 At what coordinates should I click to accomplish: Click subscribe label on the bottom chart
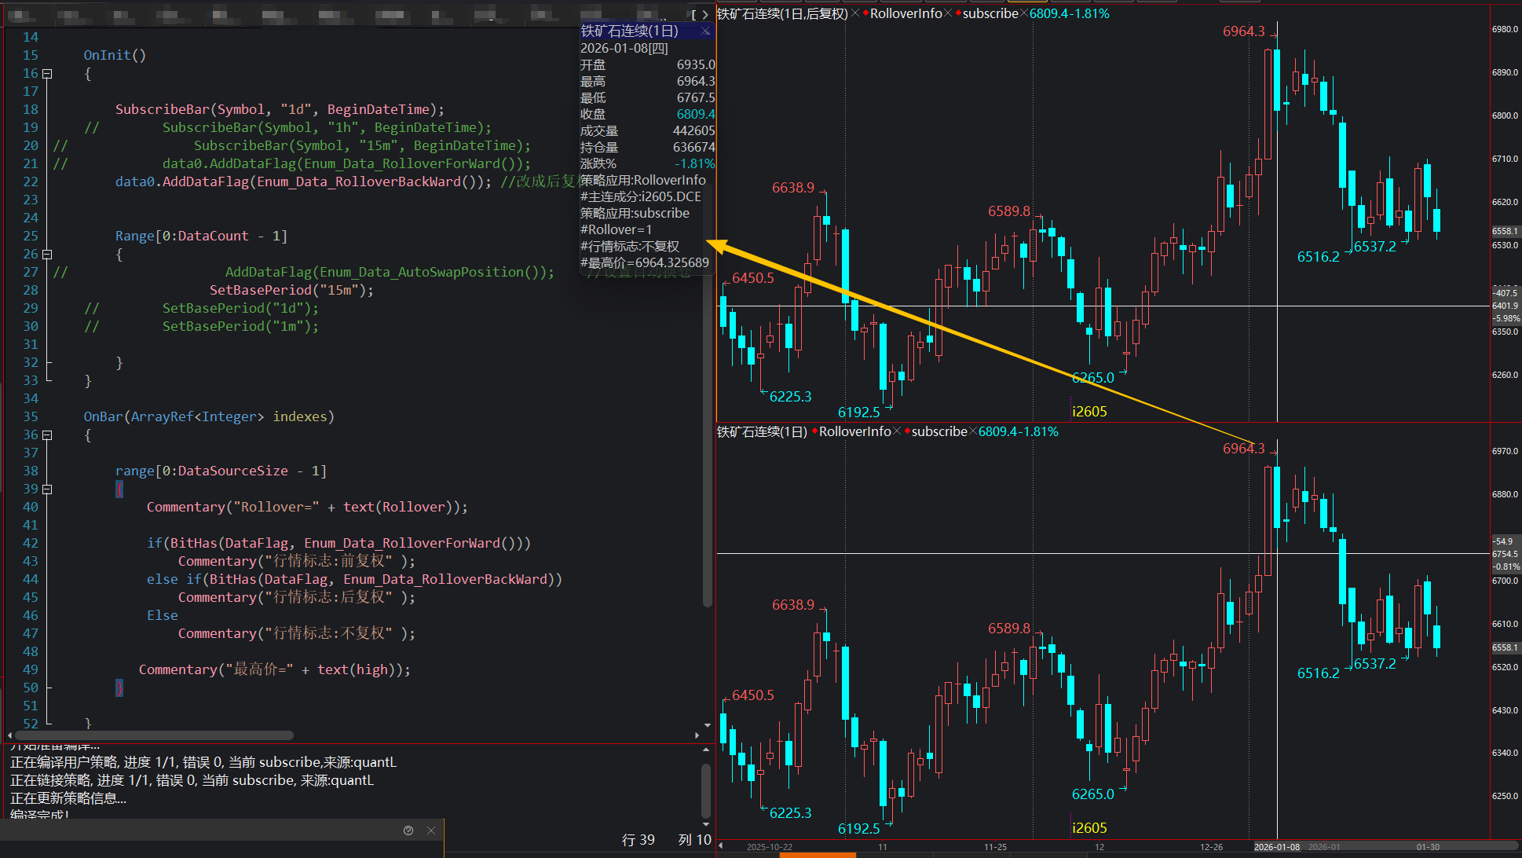tap(938, 431)
